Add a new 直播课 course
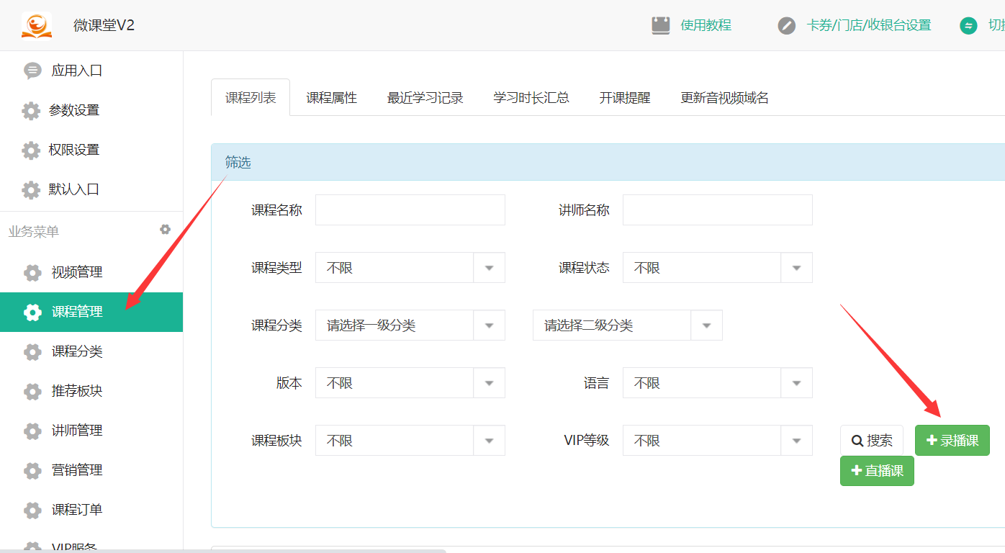 tap(877, 471)
